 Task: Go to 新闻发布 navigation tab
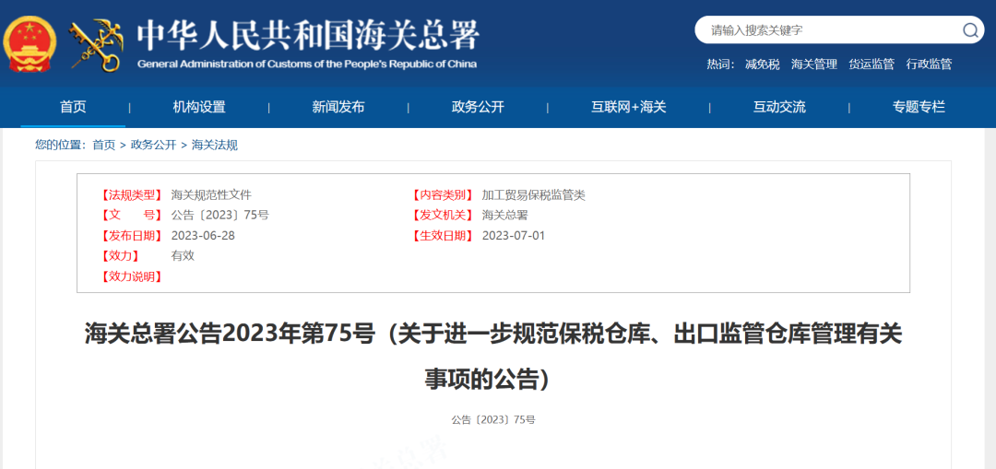pyautogui.click(x=338, y=107)
